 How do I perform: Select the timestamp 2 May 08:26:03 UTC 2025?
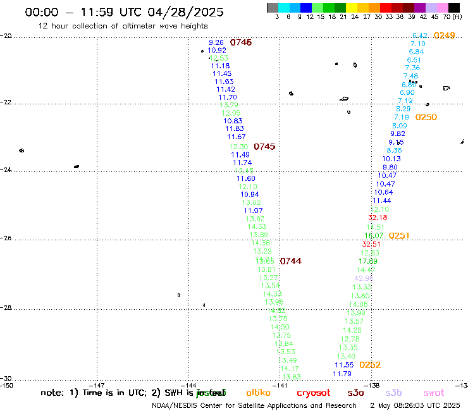(415, 406)
